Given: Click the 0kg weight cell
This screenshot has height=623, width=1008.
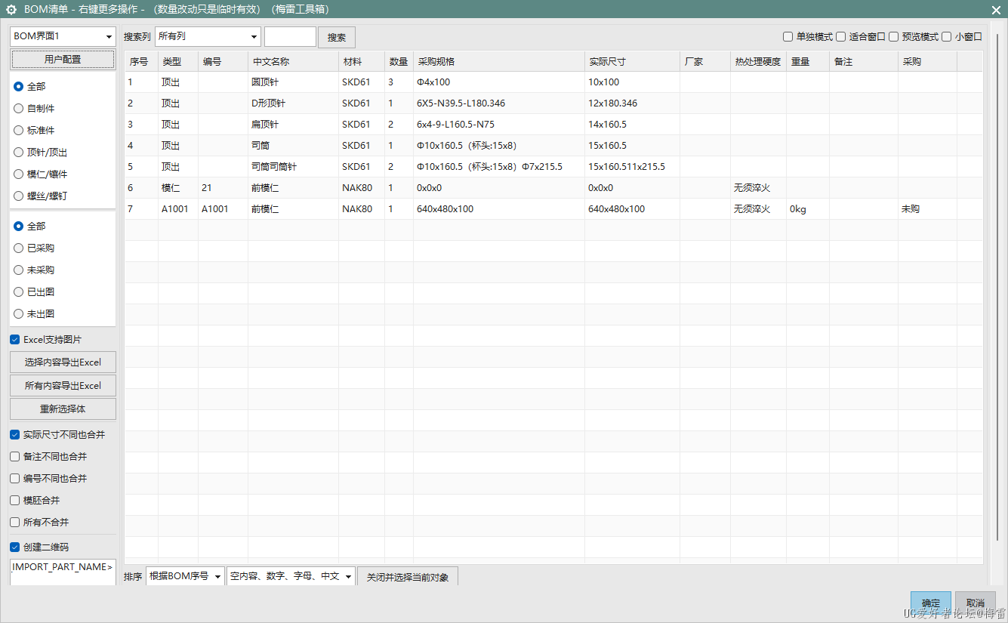Looking at the screenshot, I should point(808,209).
